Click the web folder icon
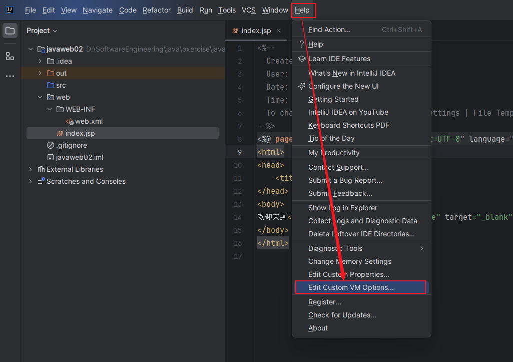Screen dimensions: 513x362 point(51,97)
